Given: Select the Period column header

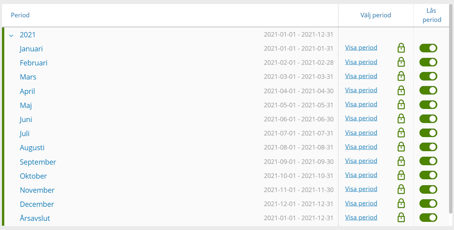Looking at the screenshot, I should (x=20, y=15).
